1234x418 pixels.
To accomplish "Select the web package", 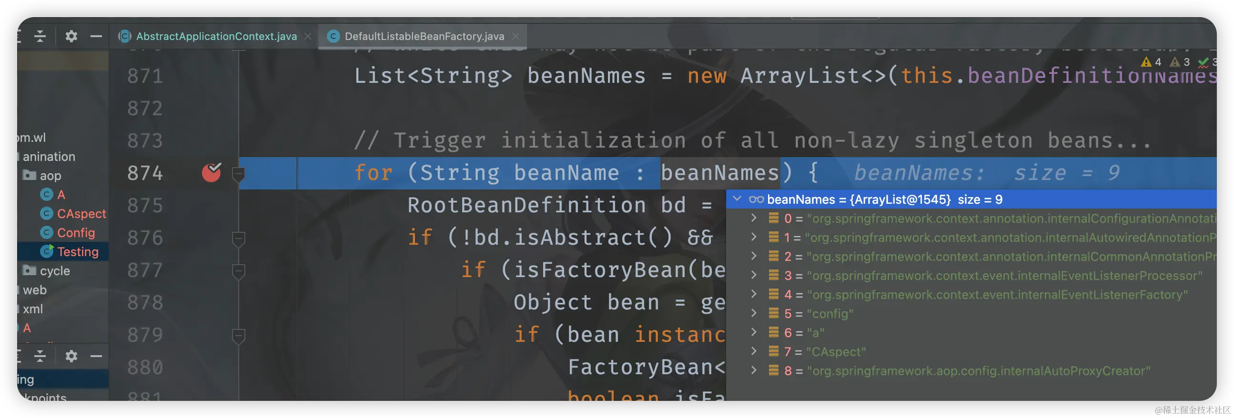I will 34,290.
